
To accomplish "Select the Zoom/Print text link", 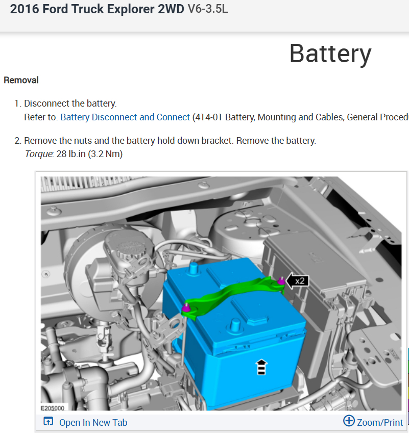I will pyautogui.click(x=380, y=422).
